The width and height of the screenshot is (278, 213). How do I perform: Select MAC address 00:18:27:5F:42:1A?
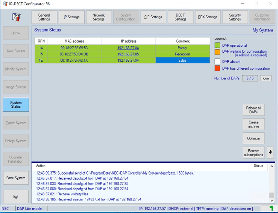74,60
